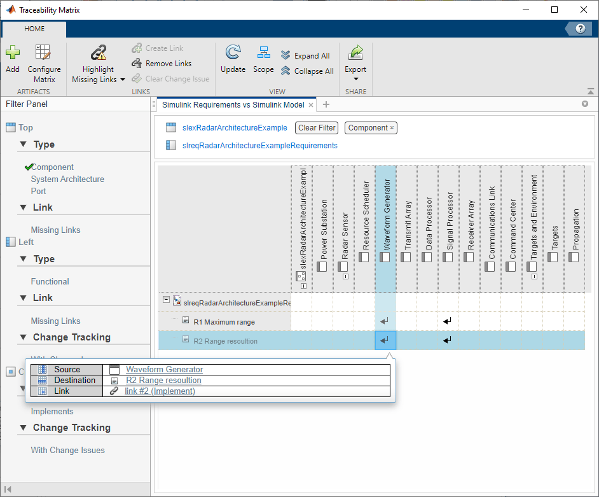Click the Clear Filter button
The width and height of the screenshot is (599, 497).
(317, 128)
